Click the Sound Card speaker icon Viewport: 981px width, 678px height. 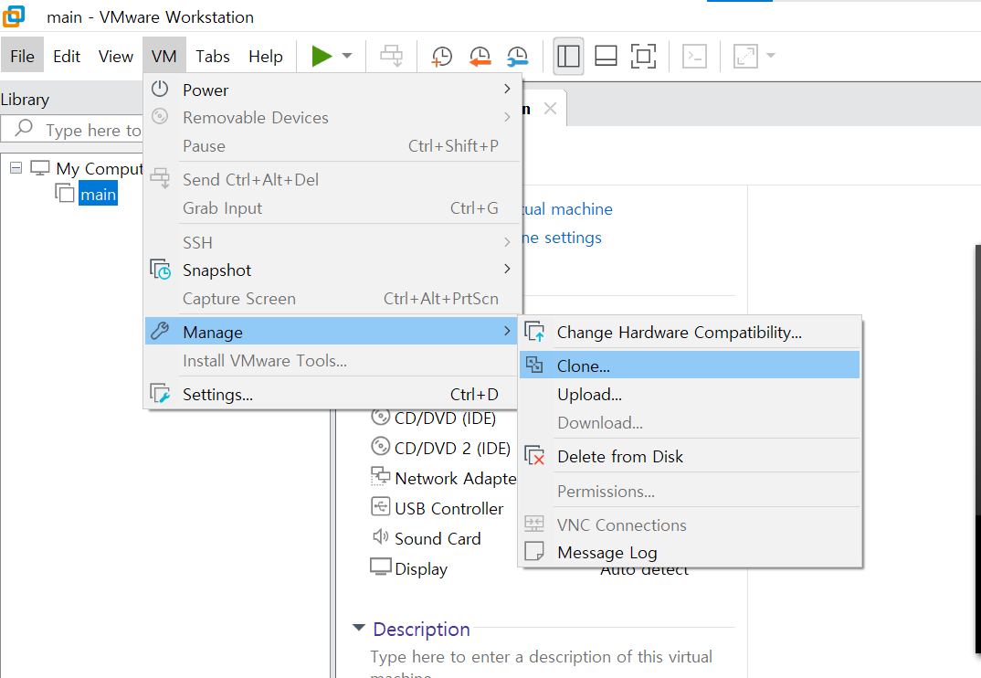click(380, 536)
